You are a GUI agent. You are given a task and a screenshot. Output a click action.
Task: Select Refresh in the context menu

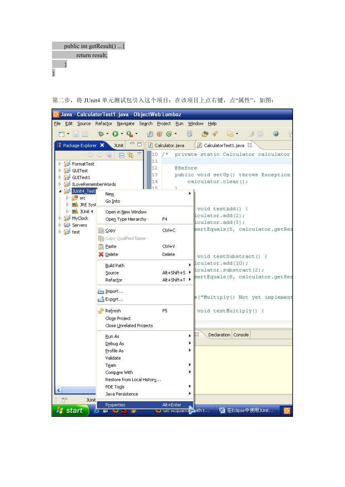point(145,311)
